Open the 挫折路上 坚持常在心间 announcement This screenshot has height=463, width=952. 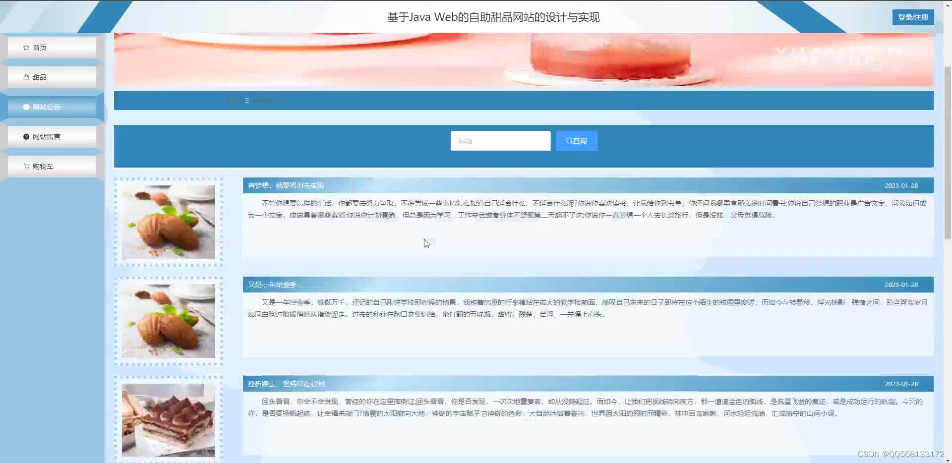tap(286, 383)
